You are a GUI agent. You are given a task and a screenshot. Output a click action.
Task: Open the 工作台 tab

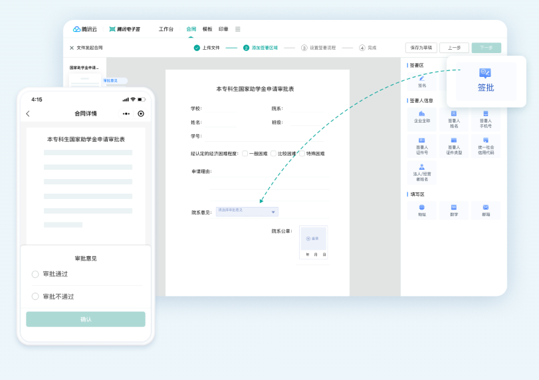point(166,29)
